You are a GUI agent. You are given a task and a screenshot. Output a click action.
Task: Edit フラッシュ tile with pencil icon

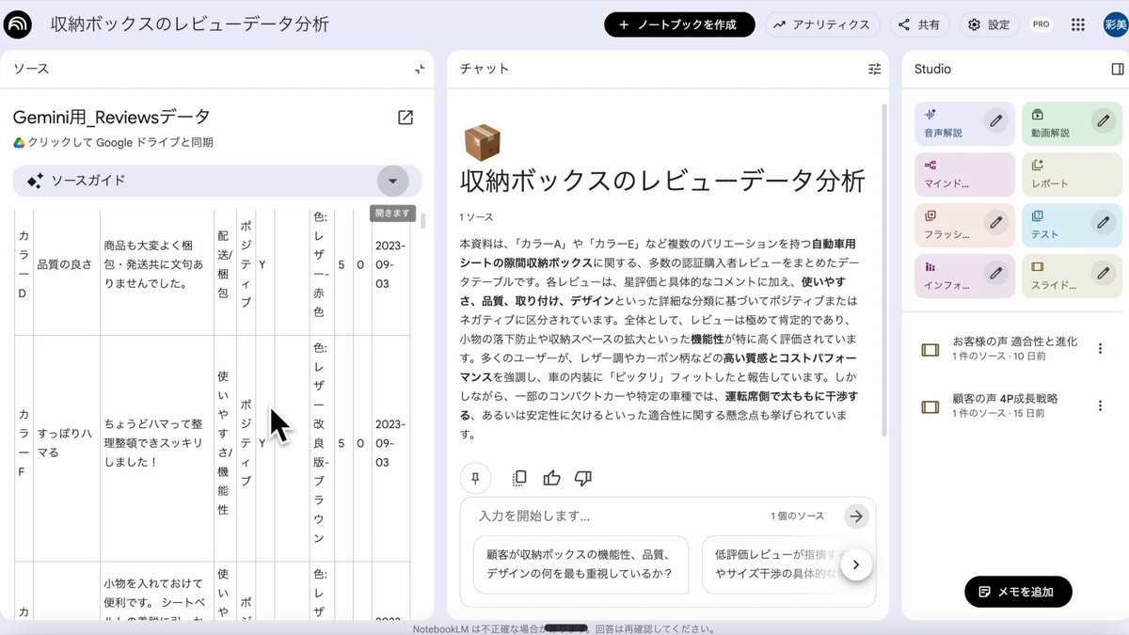pos(995,222)
